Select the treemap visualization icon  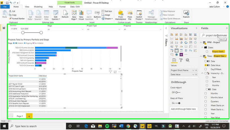coord(191,42)
